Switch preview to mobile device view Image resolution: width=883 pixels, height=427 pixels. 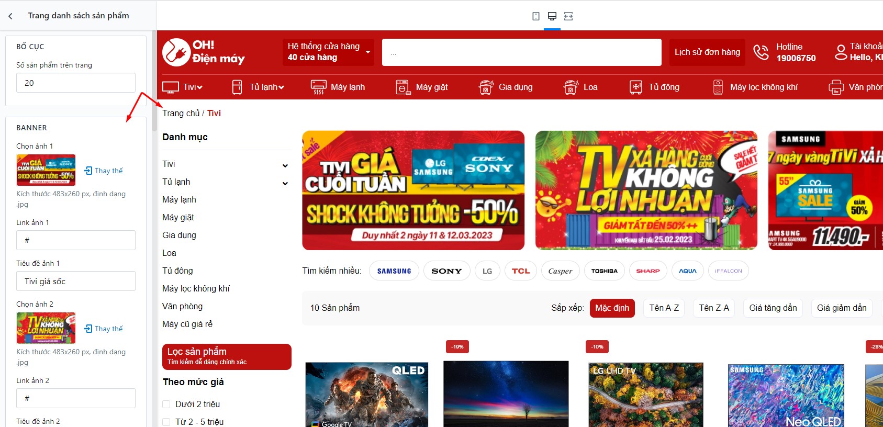pos(536,16)
